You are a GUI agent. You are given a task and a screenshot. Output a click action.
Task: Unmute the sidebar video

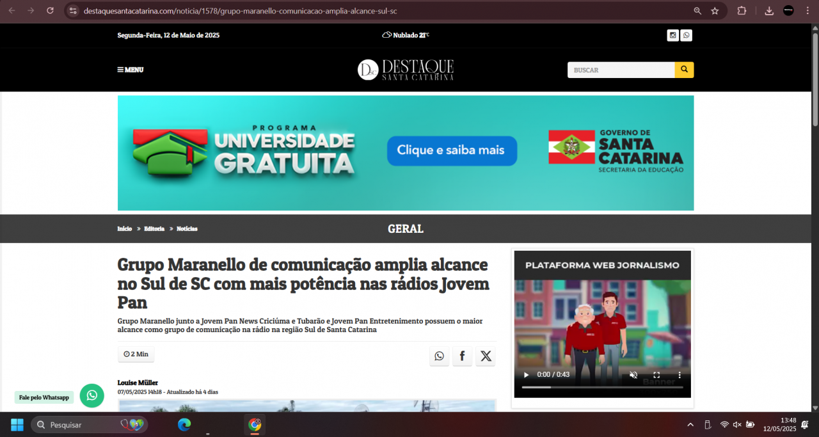[x=633, y=375]
